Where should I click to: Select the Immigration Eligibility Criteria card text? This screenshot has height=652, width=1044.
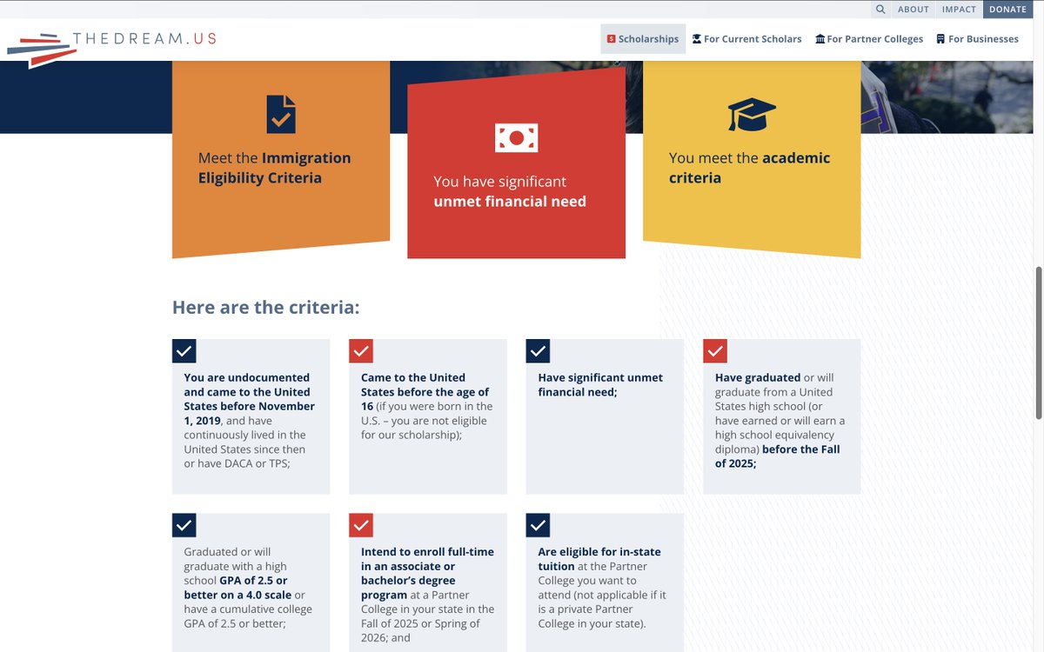(x=274, y=168)
